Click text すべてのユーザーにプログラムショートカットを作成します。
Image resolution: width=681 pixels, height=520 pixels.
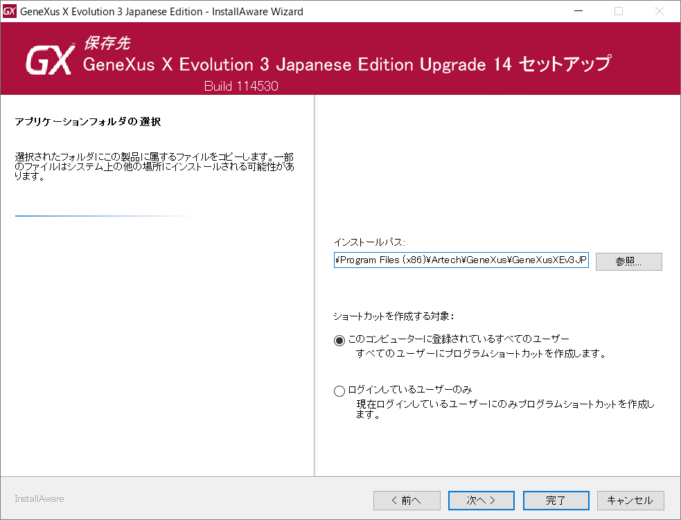pos(481,353)
